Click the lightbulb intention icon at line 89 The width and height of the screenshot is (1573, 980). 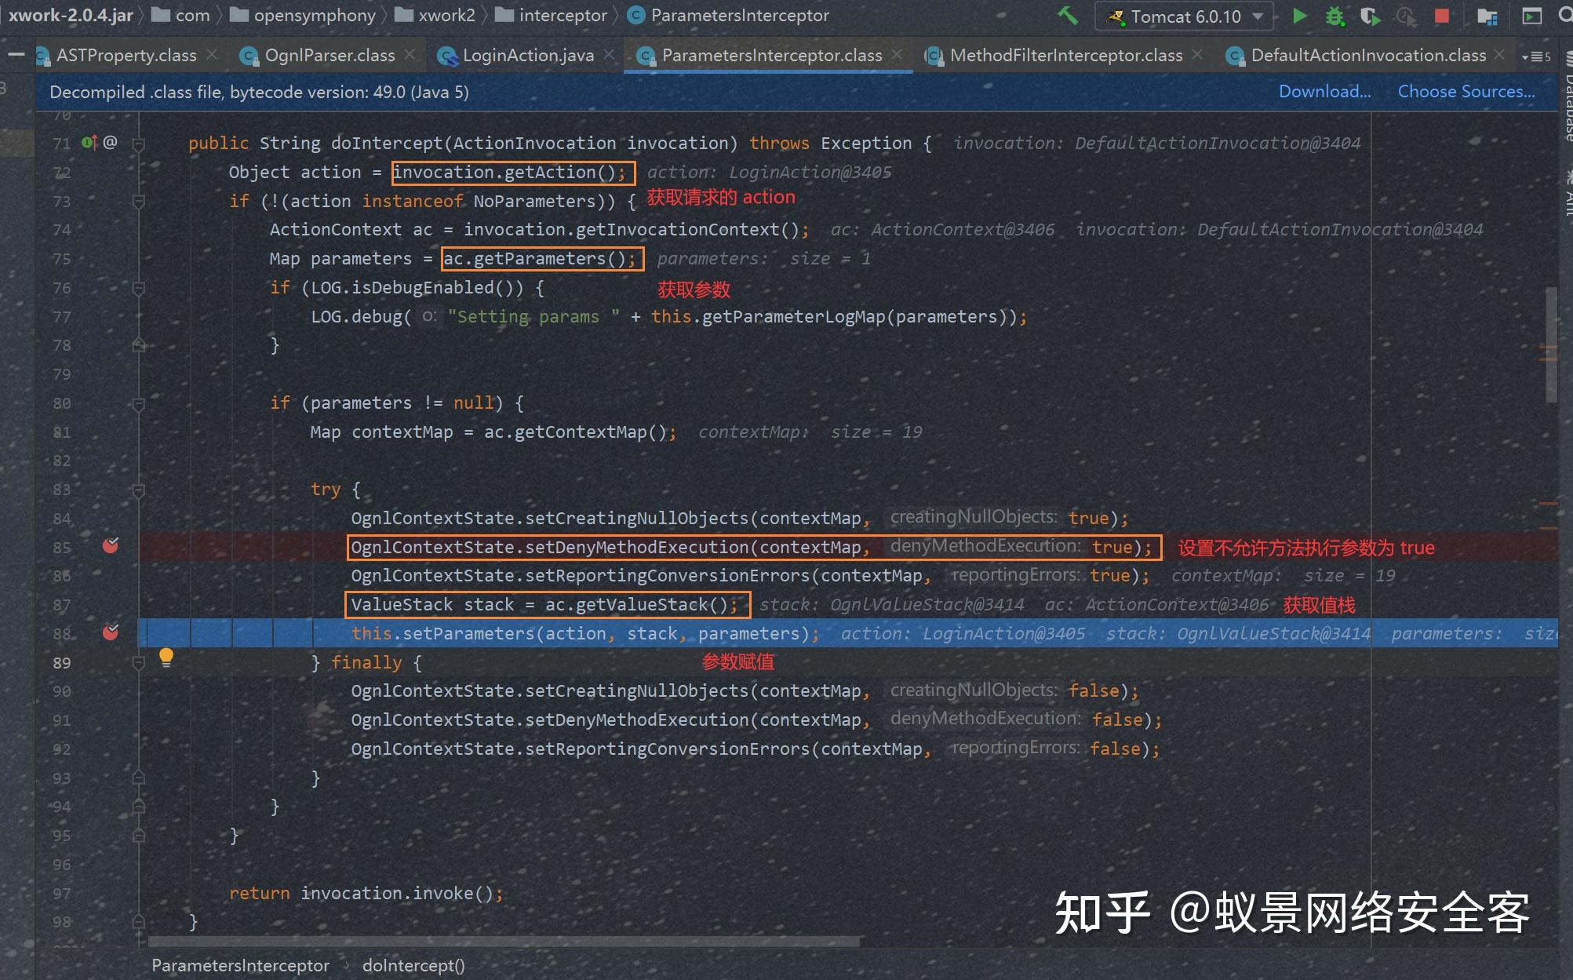tap(166, 658)
